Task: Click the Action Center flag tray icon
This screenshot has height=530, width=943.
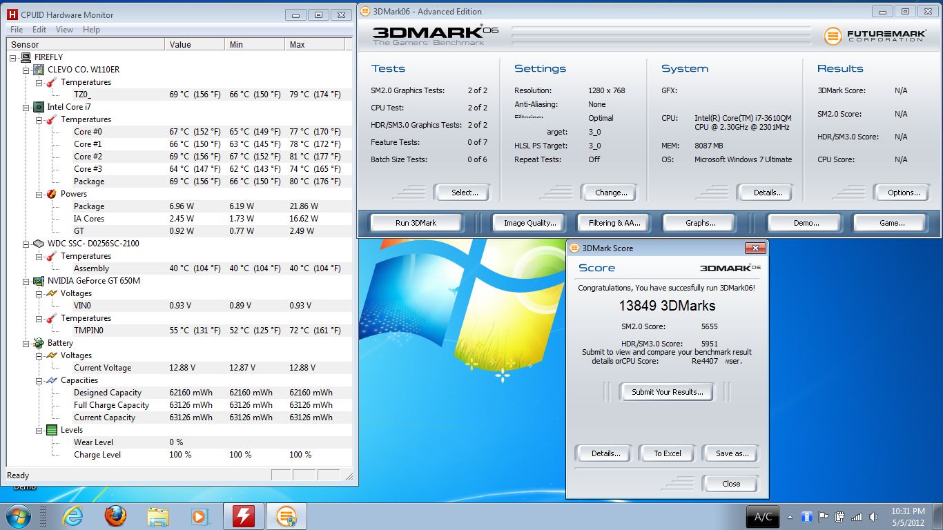Action: [824, 517]
